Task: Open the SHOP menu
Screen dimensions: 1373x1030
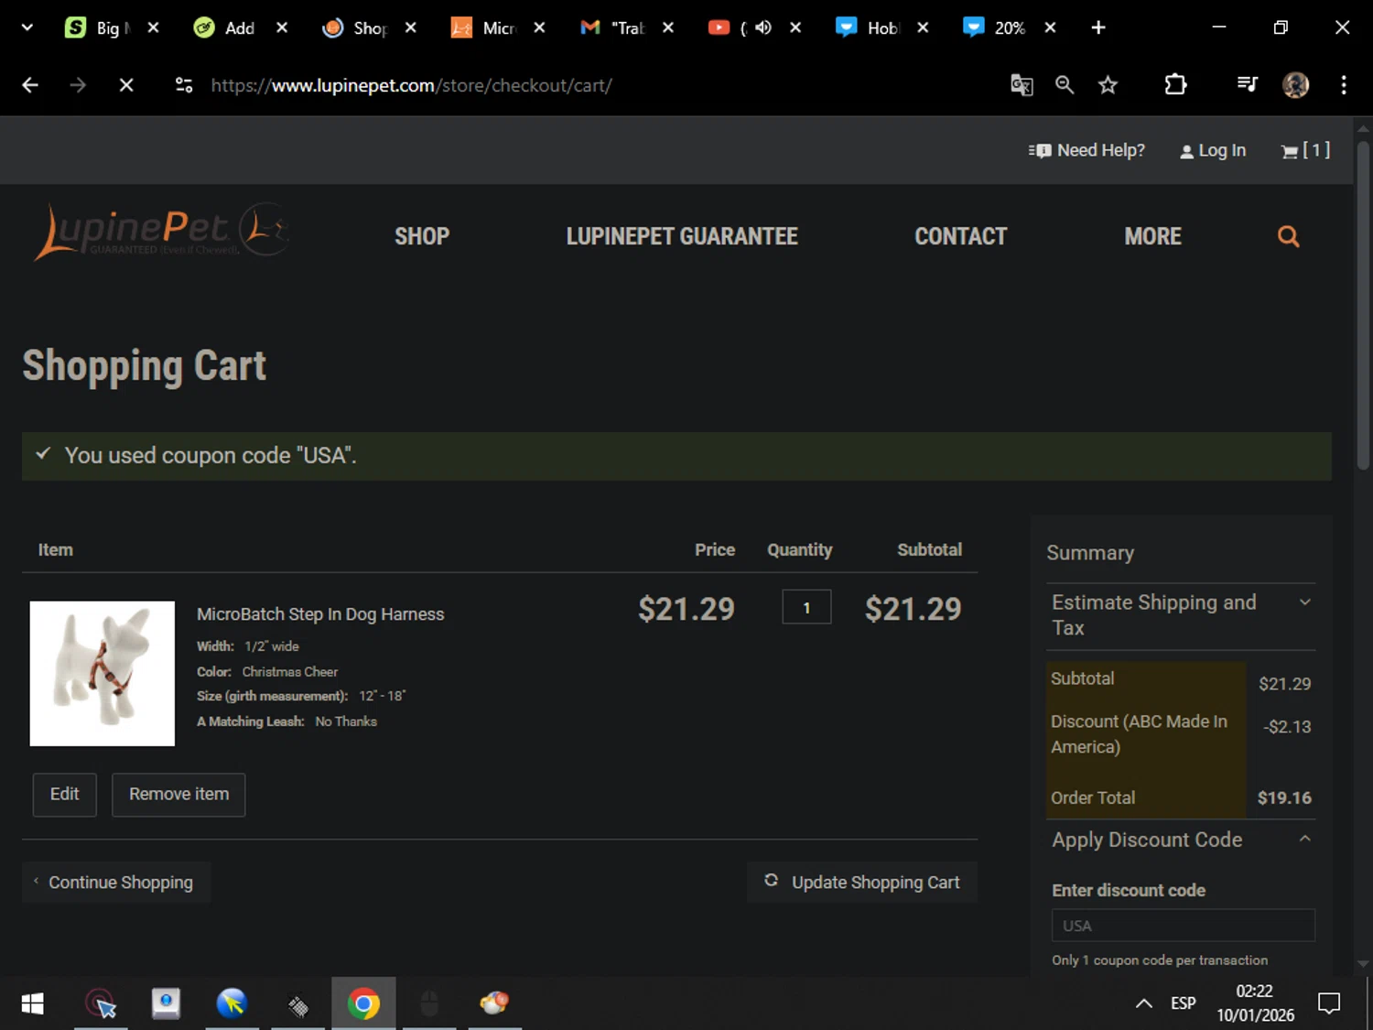Action: [x=422, y=236]
